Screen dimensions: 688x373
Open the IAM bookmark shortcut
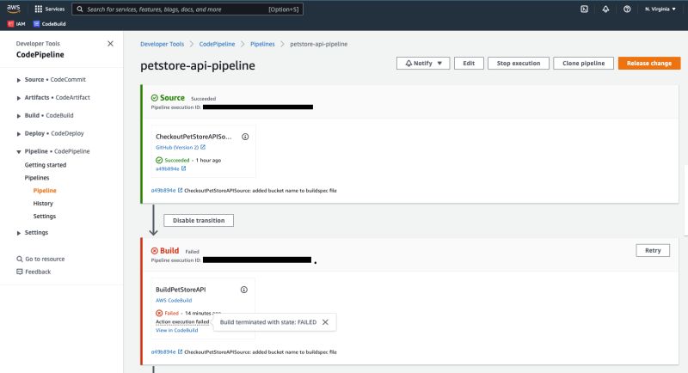pyautogui.click(x=16, y=24)
